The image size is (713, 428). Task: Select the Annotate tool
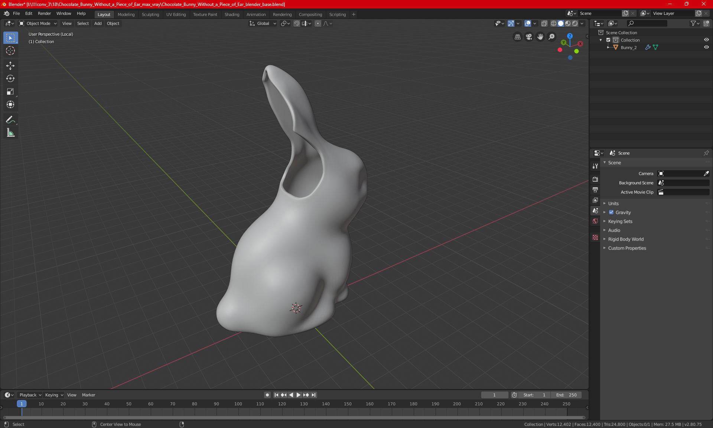tap(10, 120)
